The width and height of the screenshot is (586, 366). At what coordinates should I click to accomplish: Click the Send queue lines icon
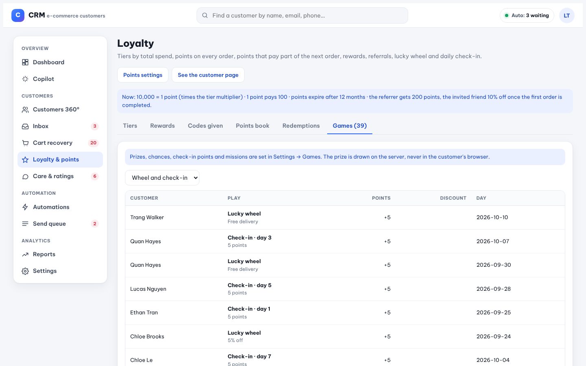25,224
